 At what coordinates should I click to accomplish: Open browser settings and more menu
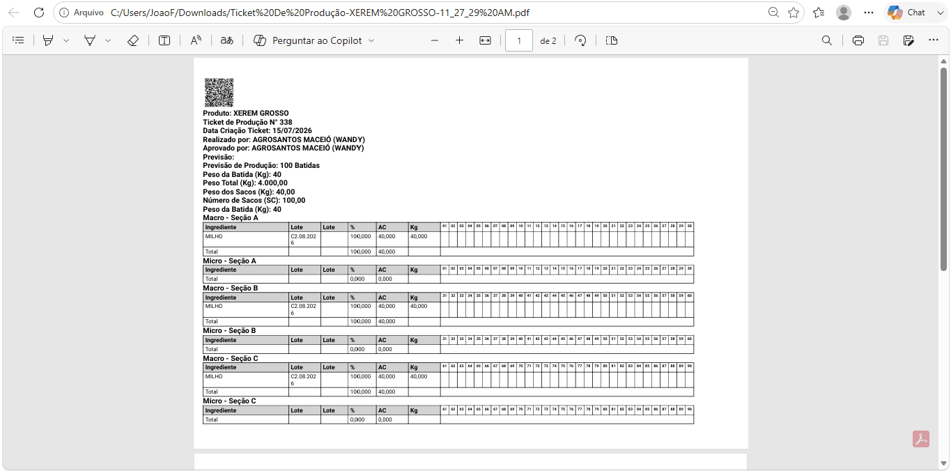(869, 13)
